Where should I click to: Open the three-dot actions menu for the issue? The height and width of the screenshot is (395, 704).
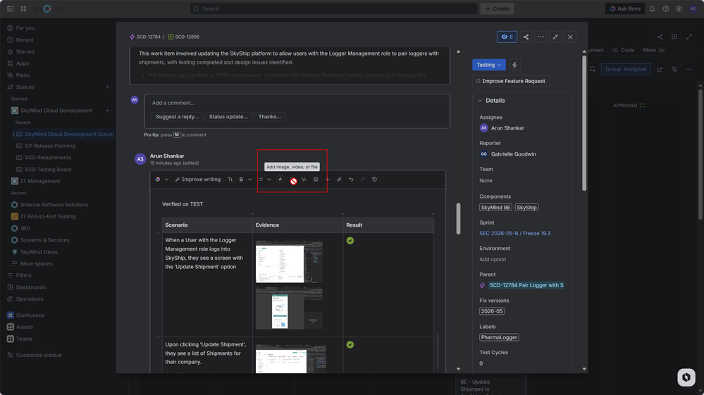(x=541, y=37)
